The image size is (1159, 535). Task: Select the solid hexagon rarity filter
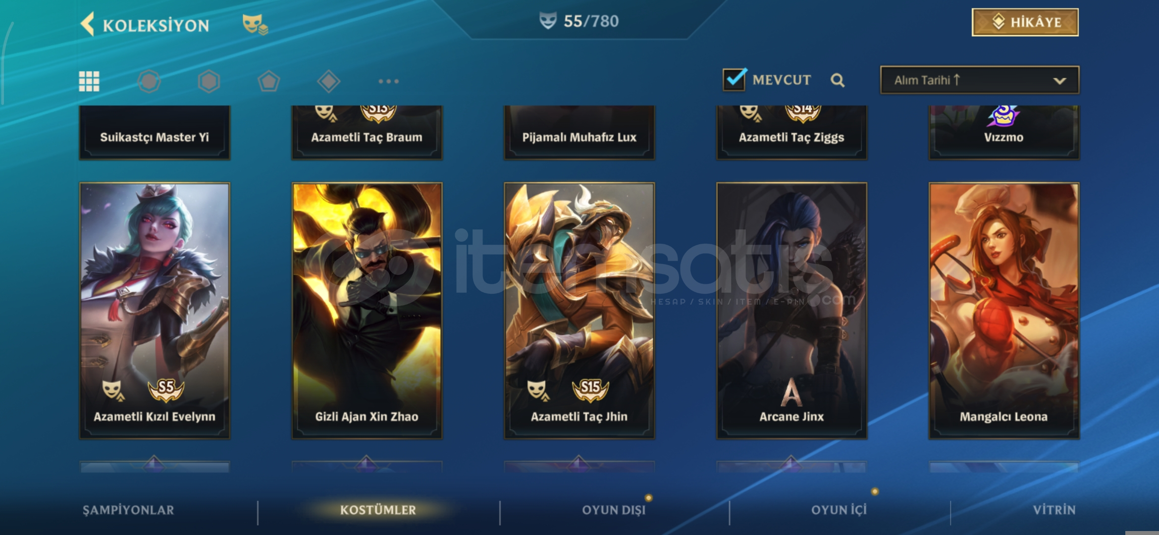209,81
